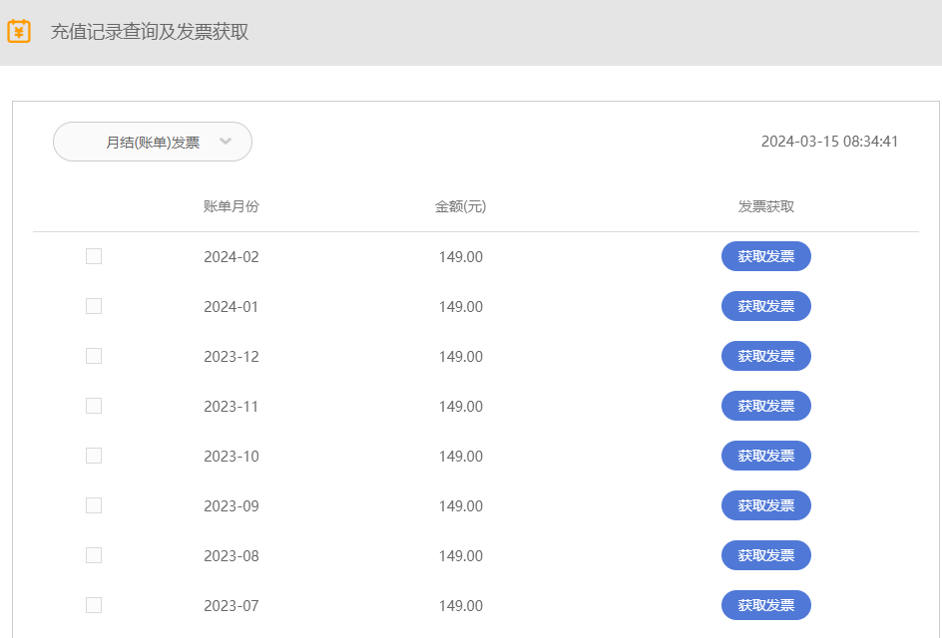Screen dimensions: 942x638
Task: Tick the checkbox for bill month 2024-01
Action: [94, 306]
